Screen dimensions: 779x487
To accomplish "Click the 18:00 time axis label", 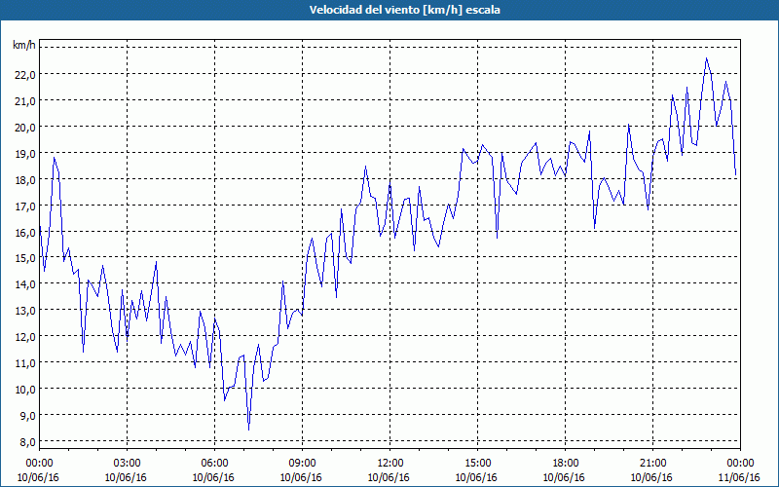I will click(x=566, y=464).
